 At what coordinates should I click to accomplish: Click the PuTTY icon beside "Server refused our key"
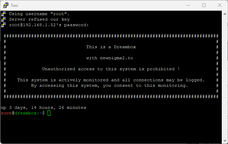(x=3, y=19)
